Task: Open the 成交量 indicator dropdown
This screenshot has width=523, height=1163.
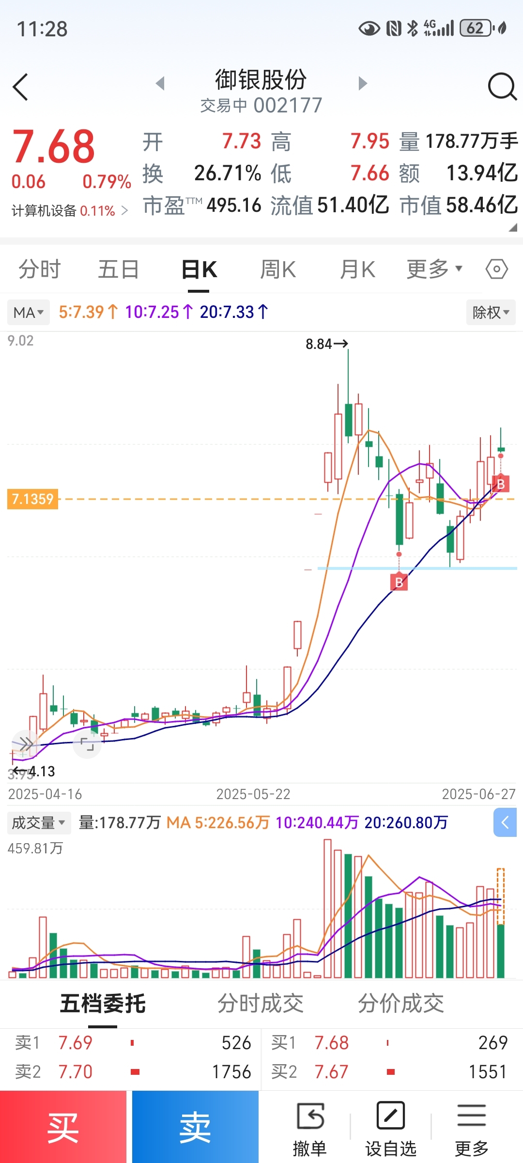Action: tap(39, 822)
